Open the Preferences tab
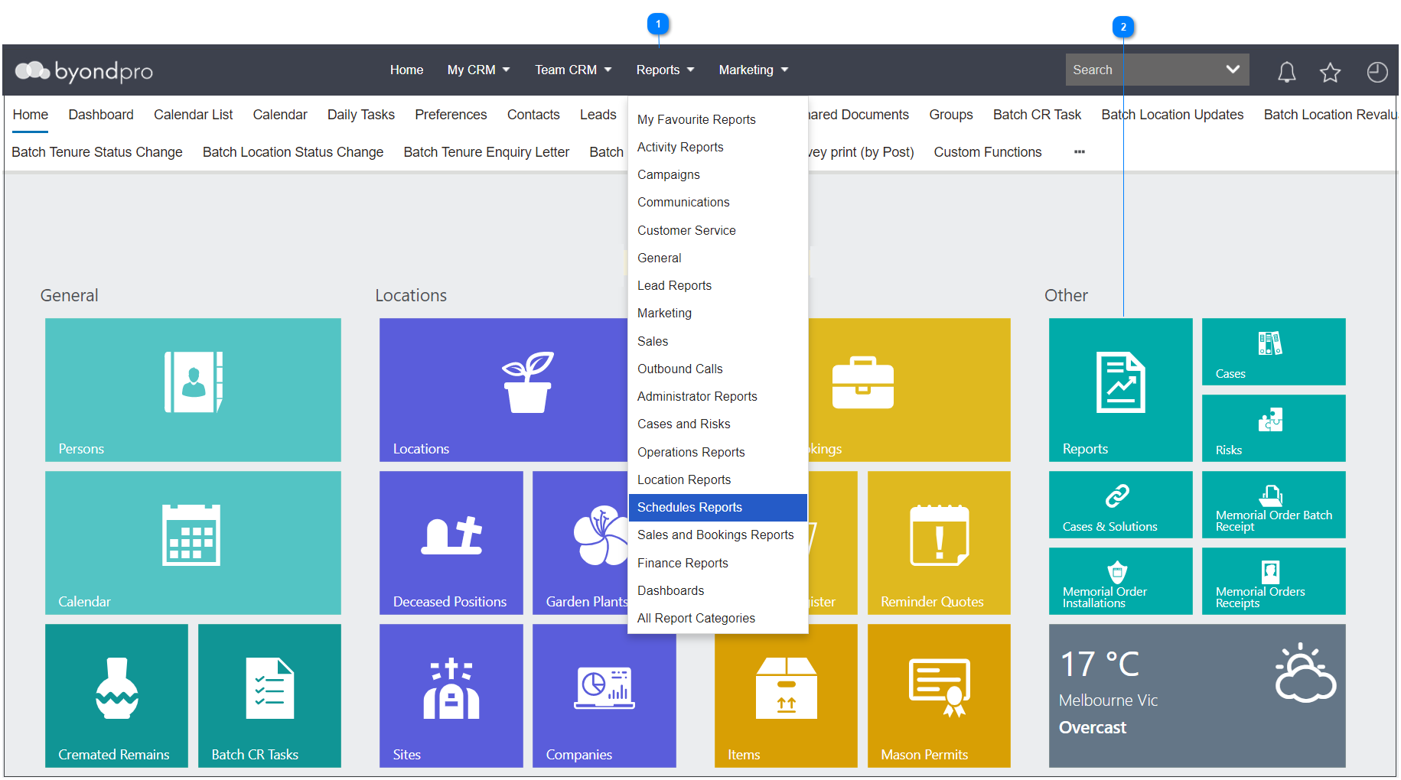 tap(451, 115)
